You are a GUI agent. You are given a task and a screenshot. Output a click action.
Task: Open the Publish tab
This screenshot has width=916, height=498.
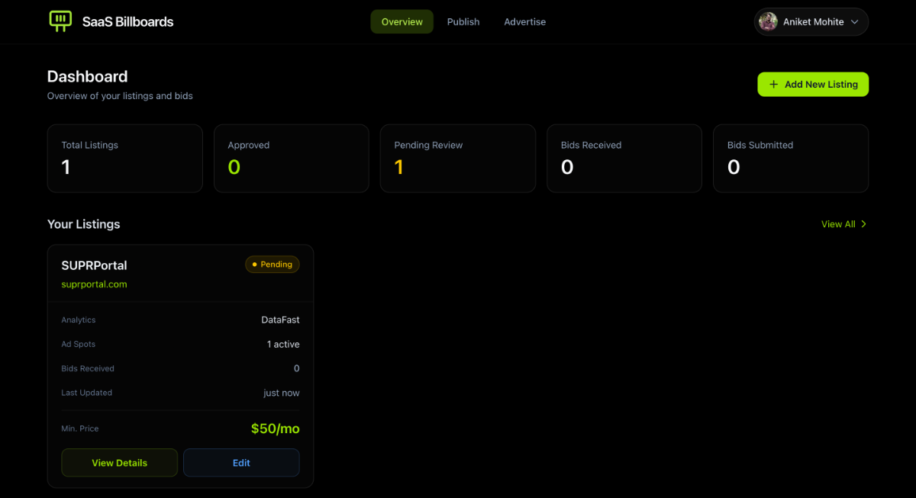(x=463, y=22)
